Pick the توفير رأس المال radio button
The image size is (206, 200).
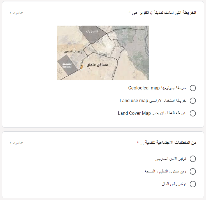click(x=193, y=184)
